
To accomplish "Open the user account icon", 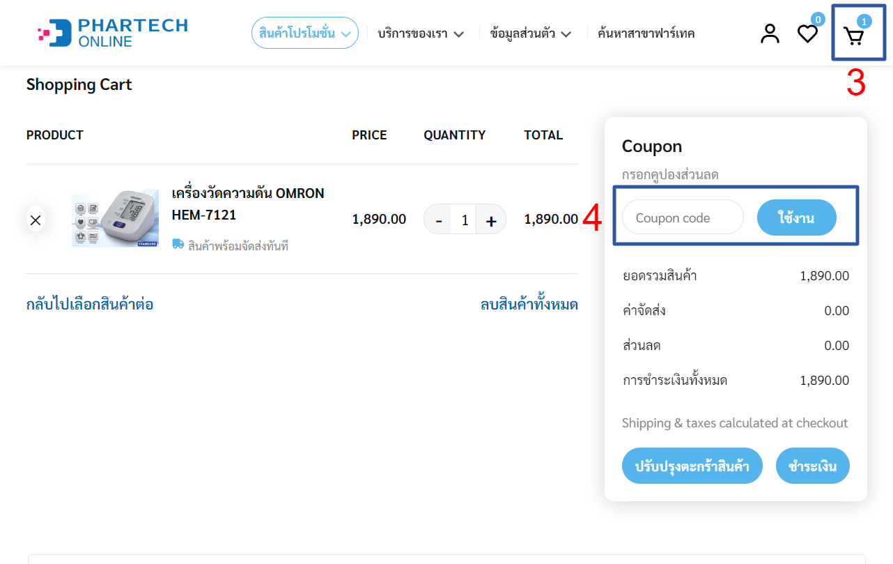I will point(770,33).
